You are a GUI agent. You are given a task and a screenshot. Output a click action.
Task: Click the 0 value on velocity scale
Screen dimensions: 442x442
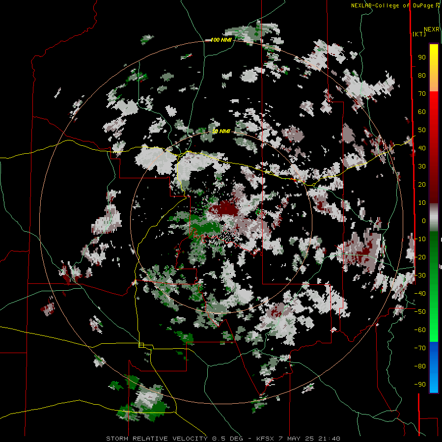[x=424, y=221]
